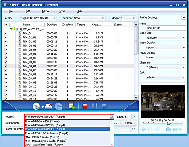The image size is (189, 147).
Task: Click the !? button in the status bar
Action: pyautogui.click(x=133, y=129)
